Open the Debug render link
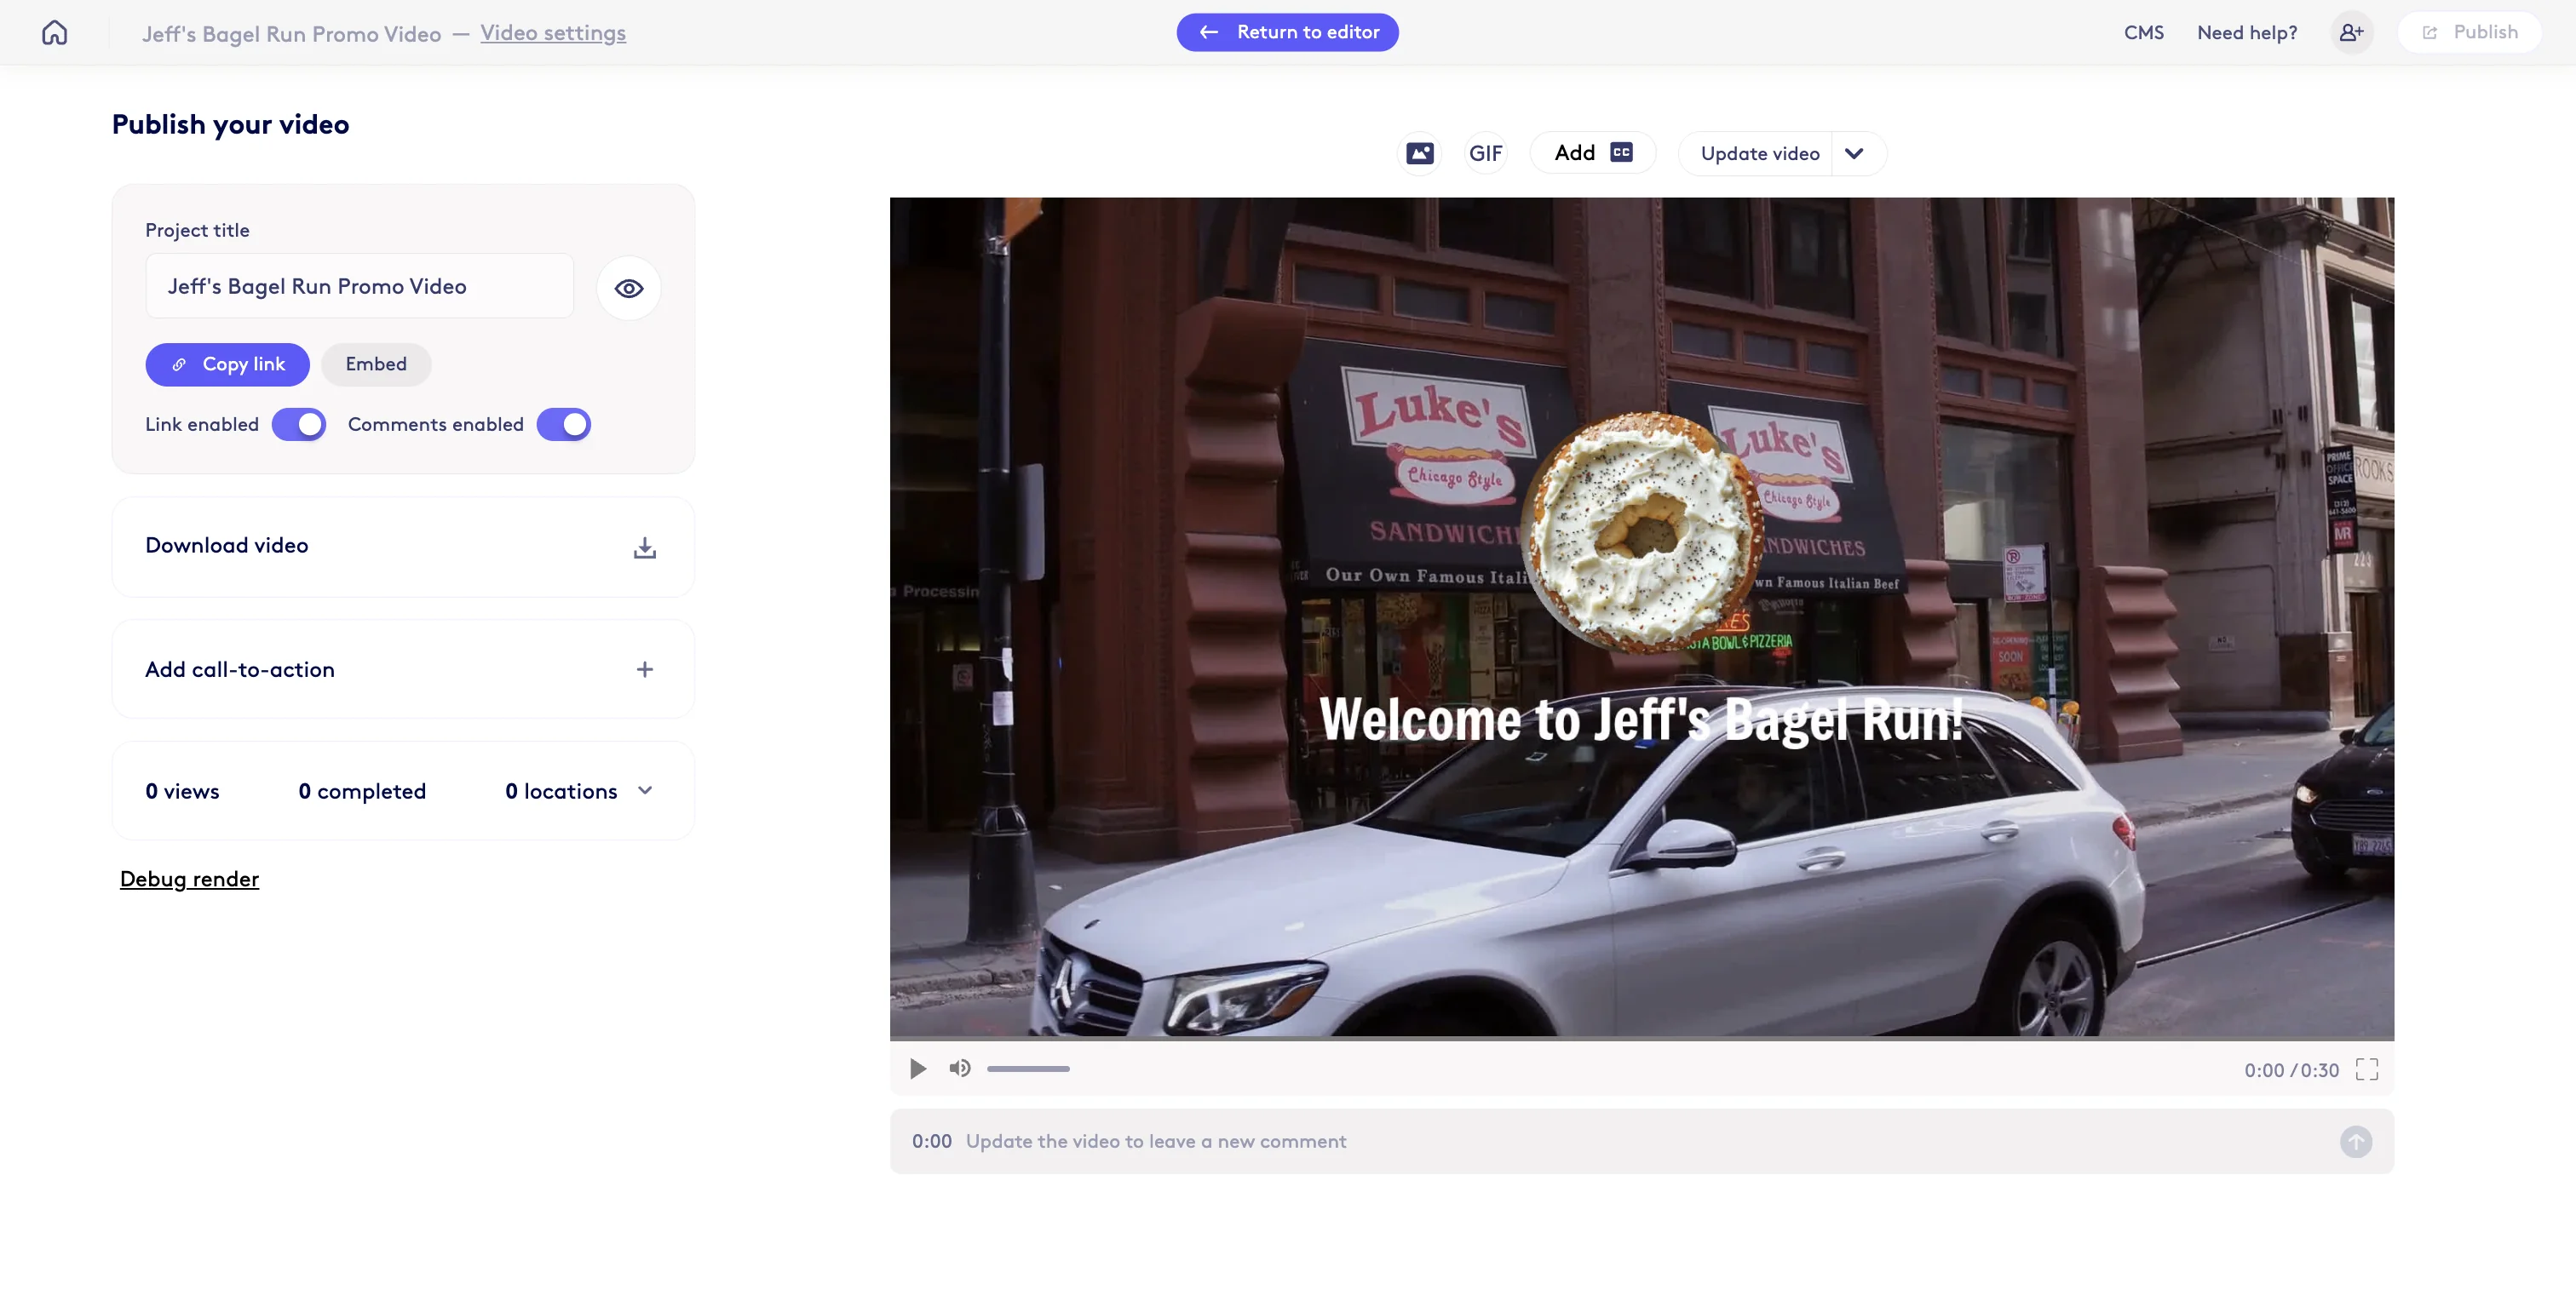Image resolution: width=2576 pixels, height=1301 pixels. 190,880
